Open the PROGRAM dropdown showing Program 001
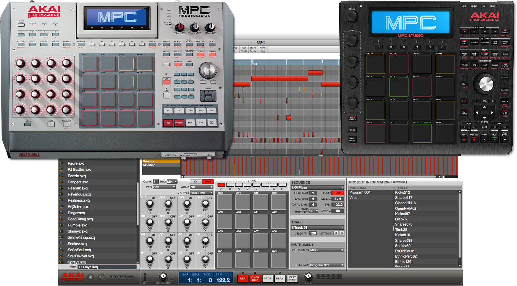Image resolution: width=517 pixels, height=286 pixels. 327,265
